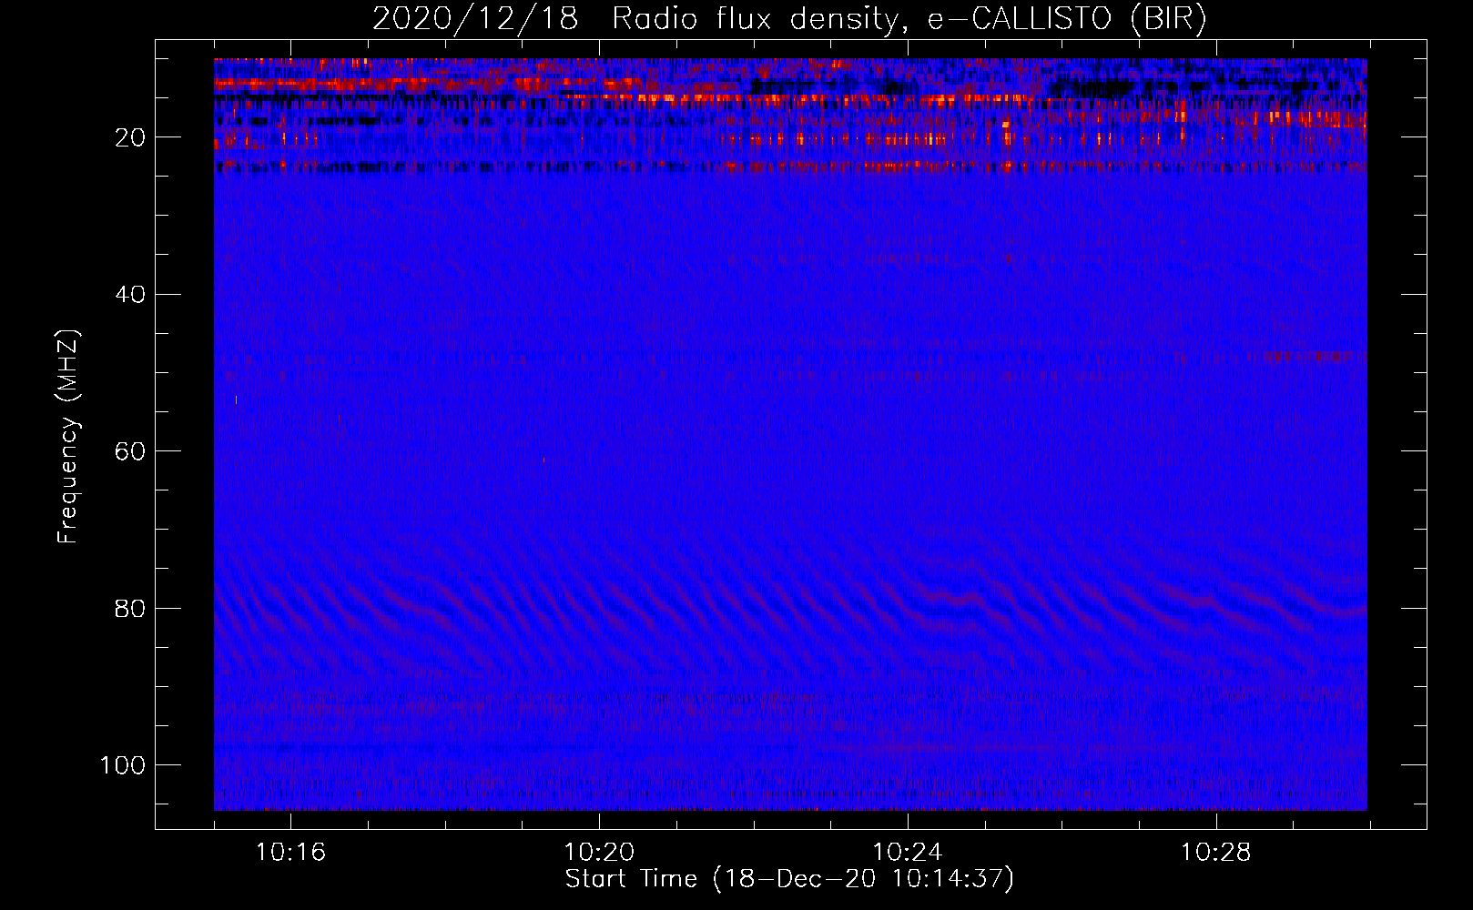Click the '20' frequency tick label
1473x910 pixels.
(131, 137)
